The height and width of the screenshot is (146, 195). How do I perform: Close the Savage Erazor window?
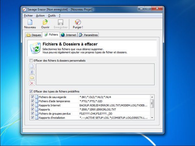[157, 8]
